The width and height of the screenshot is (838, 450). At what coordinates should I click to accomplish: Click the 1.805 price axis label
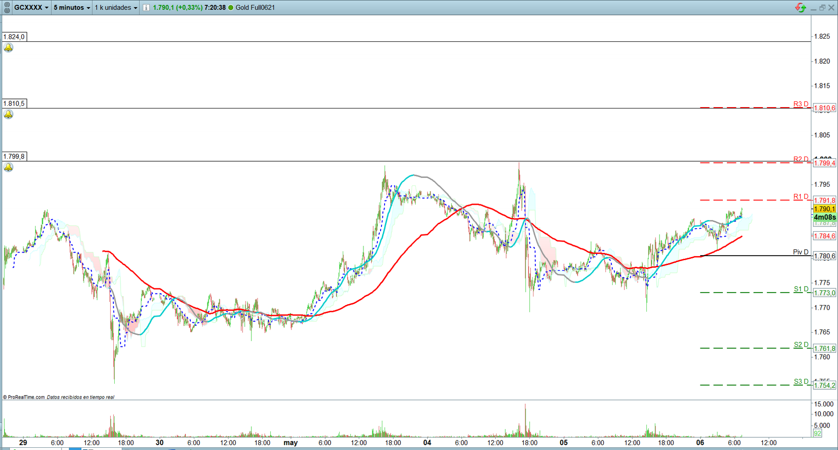(x=822, y=135)
